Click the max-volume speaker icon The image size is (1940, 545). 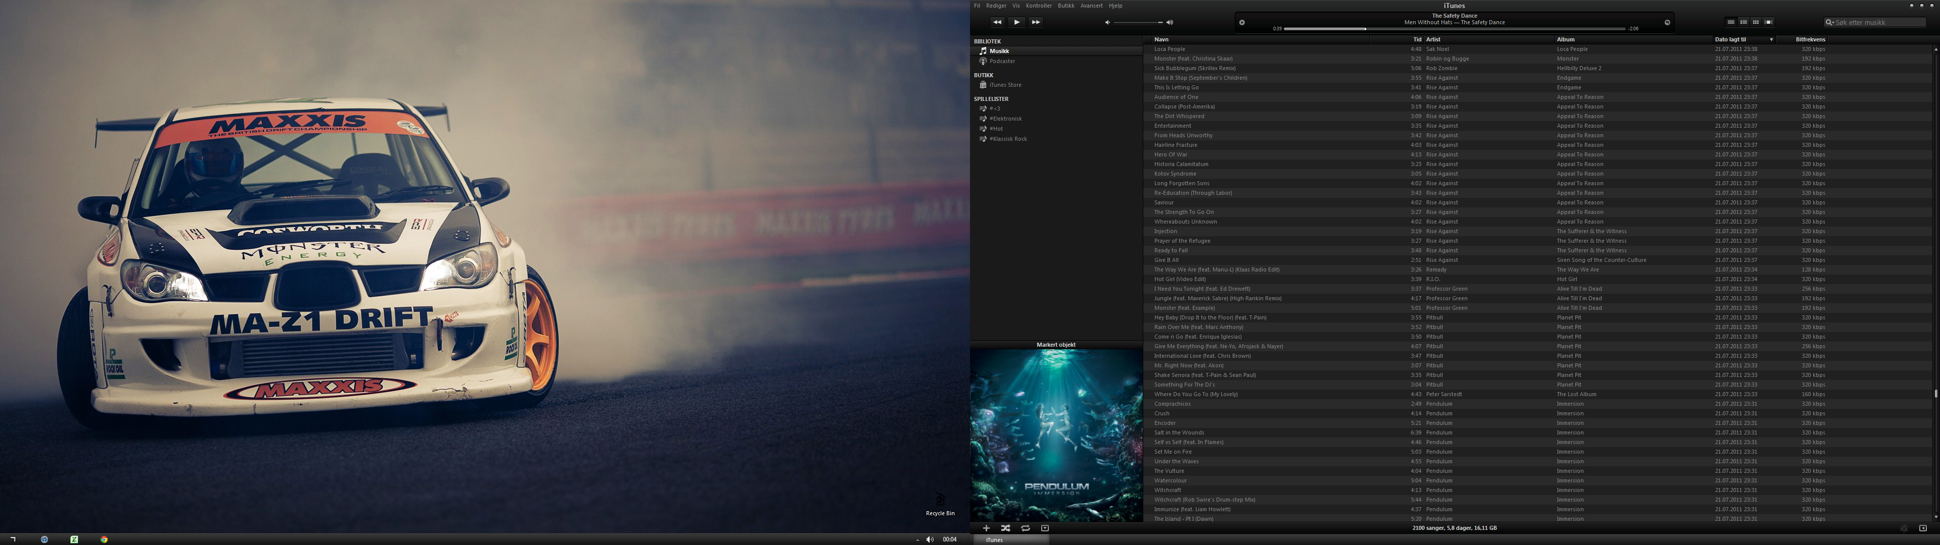[1170, 23]
